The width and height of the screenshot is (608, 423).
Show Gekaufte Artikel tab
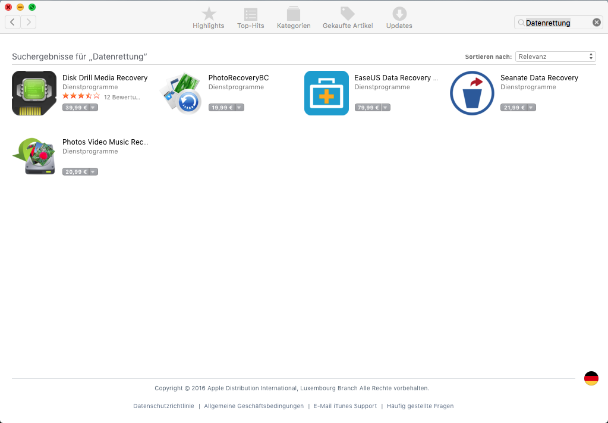(x=348, y=18)
